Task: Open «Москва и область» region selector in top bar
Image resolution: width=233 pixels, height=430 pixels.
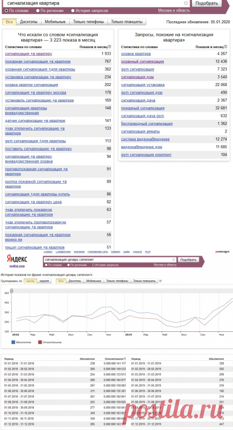Action: coord(174,11)
